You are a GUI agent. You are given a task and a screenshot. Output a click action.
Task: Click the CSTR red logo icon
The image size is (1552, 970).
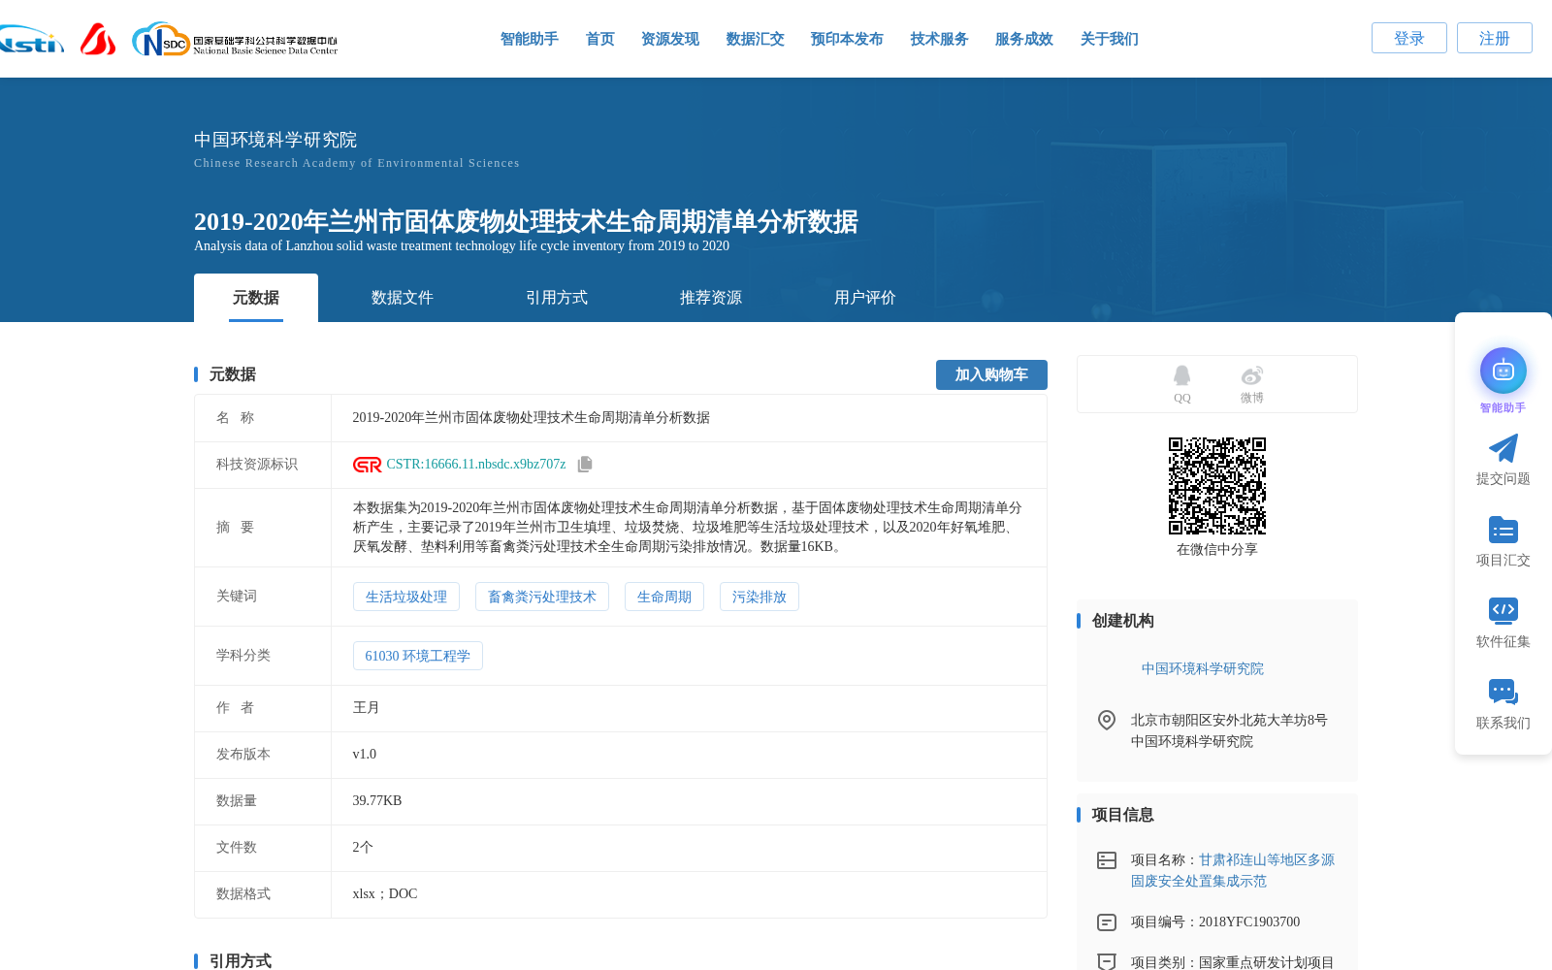pos(368,465)
